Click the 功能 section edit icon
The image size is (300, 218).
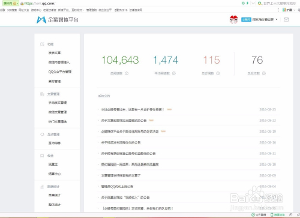click(x=42, y=44)
